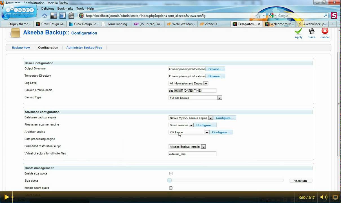The height and width of the screenshot is (203, 341).
Task: Mute the video with the speaker icon
Action: point(324,197)
